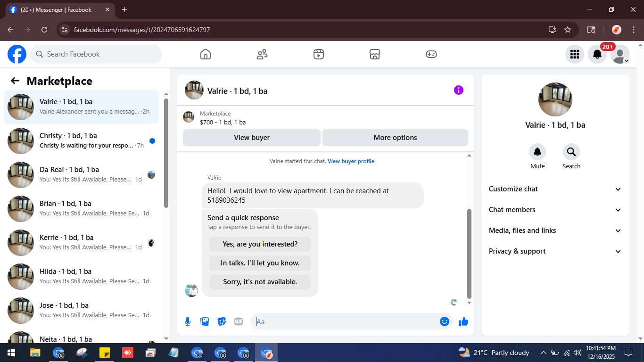Mute the chat with the bell icon
Screen dimensions: 644x362
537,152
